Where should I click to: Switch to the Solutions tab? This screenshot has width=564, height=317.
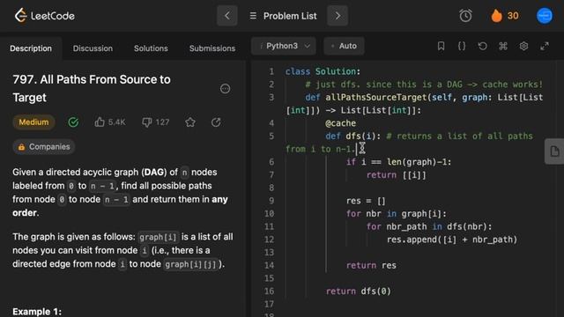tap(151, 48)
